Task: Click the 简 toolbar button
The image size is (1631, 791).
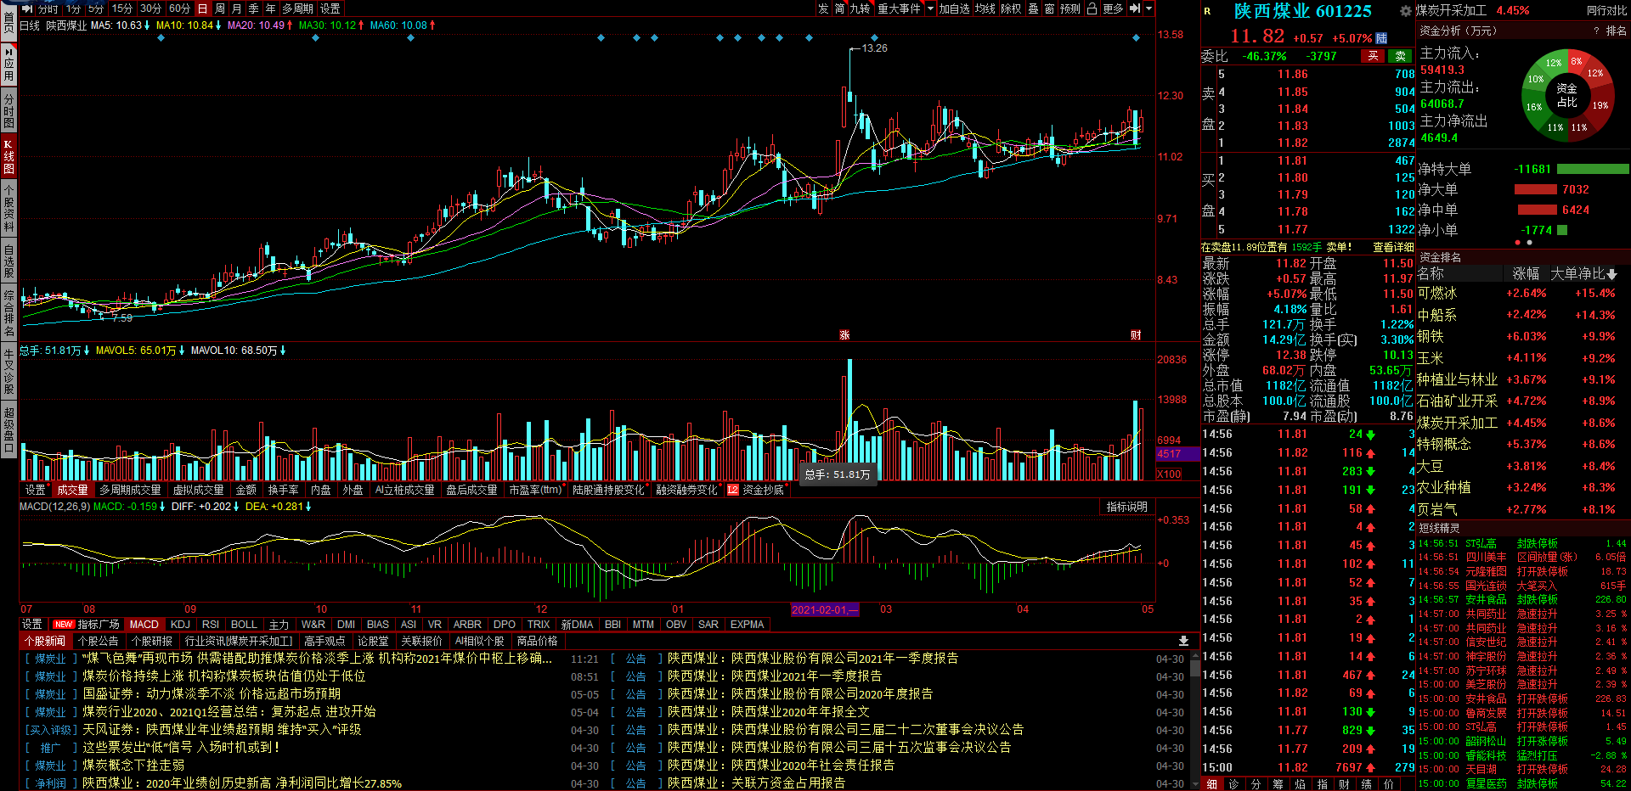Action: point(839,8)
